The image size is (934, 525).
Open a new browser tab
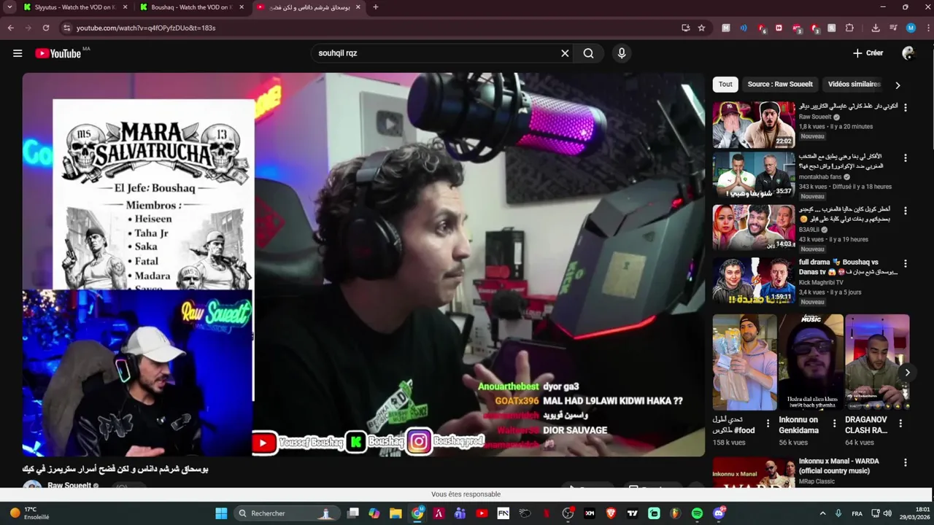click(x=376, y=7)
